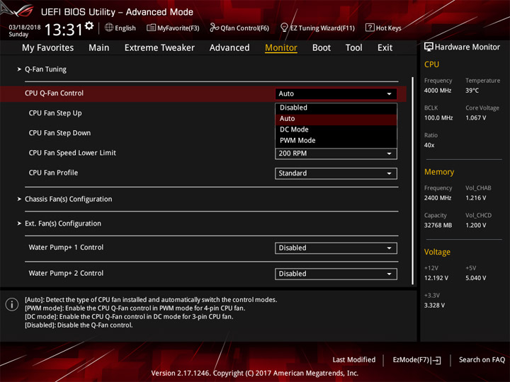Click the CPU frequency 4000 MHz value
This screenshot has width=510, height=382.
point(438,91)
